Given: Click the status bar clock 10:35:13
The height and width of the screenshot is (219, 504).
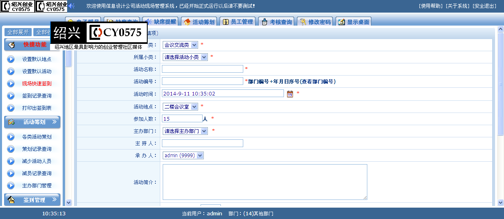Looking at the screenshot, I should (54, 213).
